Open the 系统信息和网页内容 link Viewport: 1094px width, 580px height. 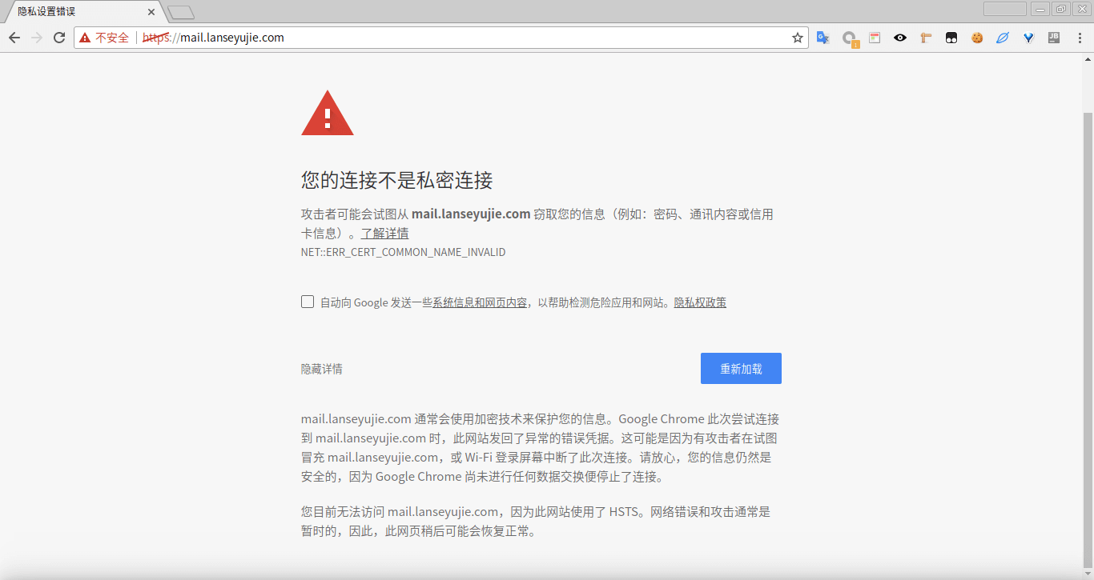(x=480, y=302)
